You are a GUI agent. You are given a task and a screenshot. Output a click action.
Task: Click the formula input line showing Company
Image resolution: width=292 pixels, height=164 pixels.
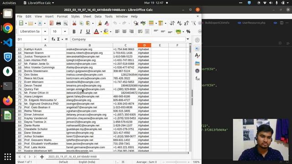pos(128,39)
